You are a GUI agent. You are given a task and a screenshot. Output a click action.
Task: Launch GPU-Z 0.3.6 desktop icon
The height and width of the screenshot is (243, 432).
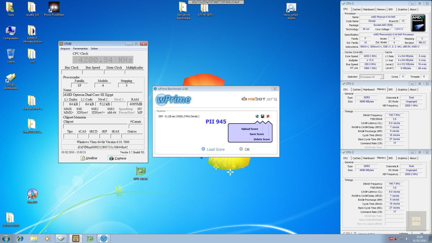click(140, 173)
